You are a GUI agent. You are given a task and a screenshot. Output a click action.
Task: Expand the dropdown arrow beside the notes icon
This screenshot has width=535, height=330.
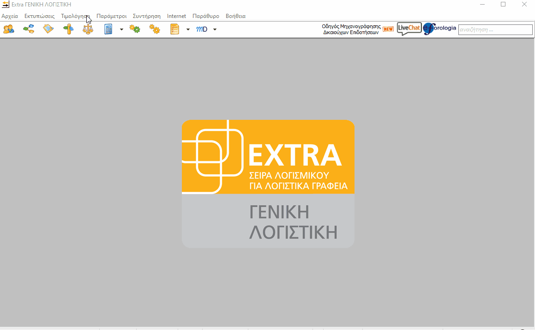coord(188,29)
